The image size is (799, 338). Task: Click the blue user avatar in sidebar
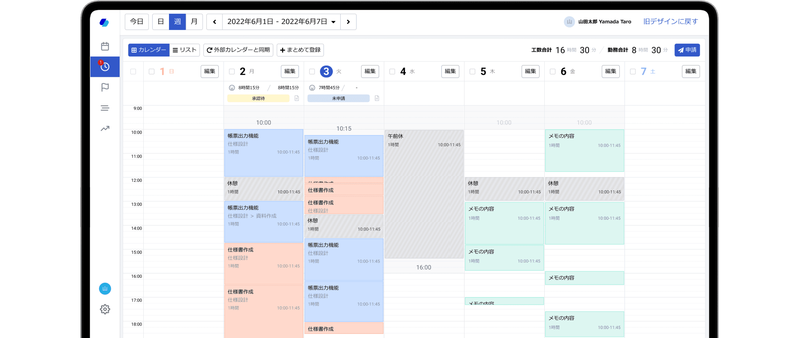click(105, 289)
